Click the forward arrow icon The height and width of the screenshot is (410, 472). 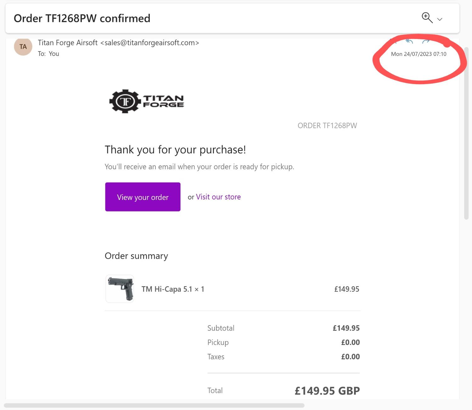coord(426,41)
